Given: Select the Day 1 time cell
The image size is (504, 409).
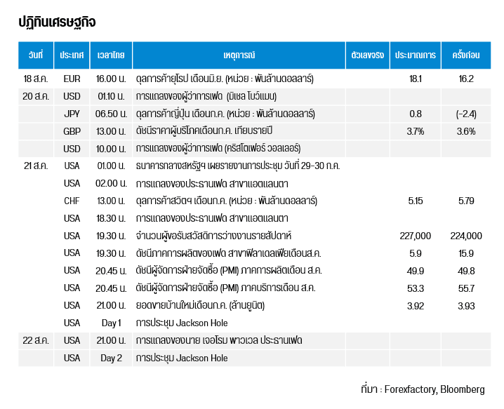Looking at the screenshot, I should coord(111,323).
